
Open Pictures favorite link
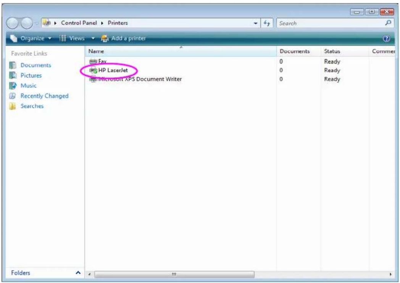[31, 76]
